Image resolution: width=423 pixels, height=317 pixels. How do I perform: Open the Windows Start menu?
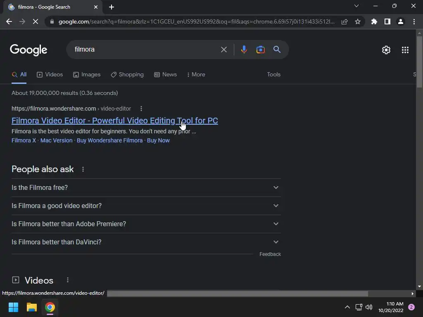tap(13, 307)
